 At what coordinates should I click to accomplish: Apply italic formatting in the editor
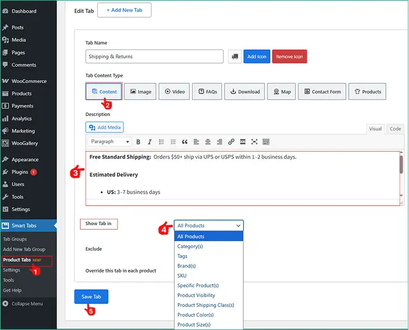[149, 142]
